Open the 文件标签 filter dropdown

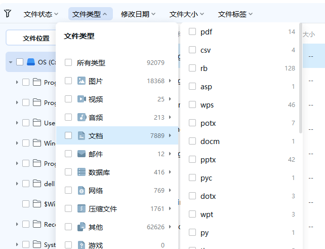235,14
